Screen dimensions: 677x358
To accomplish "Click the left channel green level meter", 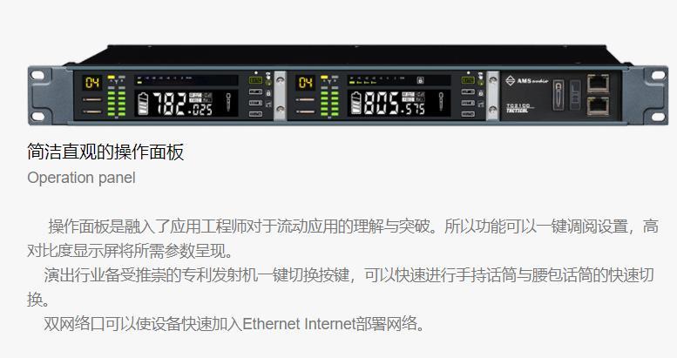I will 116,103.
